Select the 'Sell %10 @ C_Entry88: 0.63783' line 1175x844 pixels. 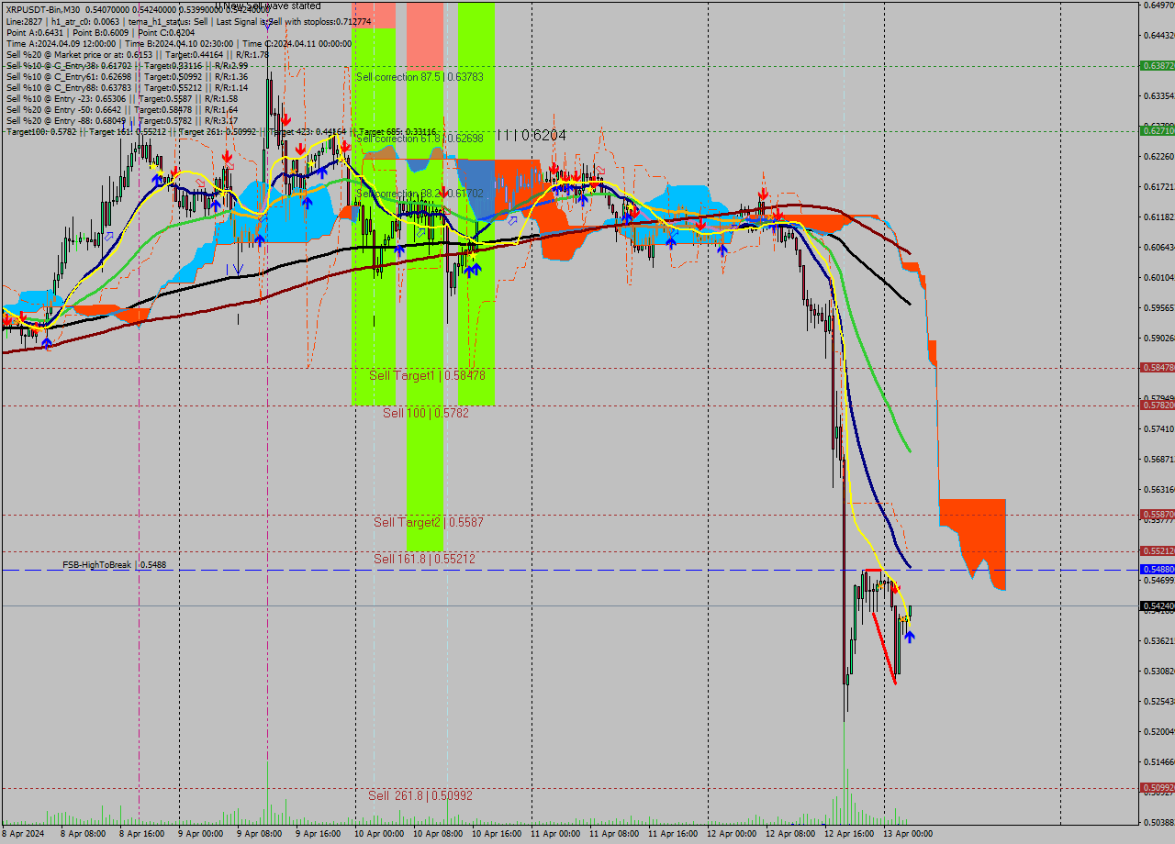point(127,88)
